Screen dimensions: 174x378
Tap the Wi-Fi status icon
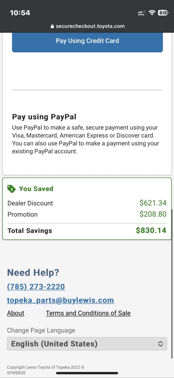click(152, 13)
